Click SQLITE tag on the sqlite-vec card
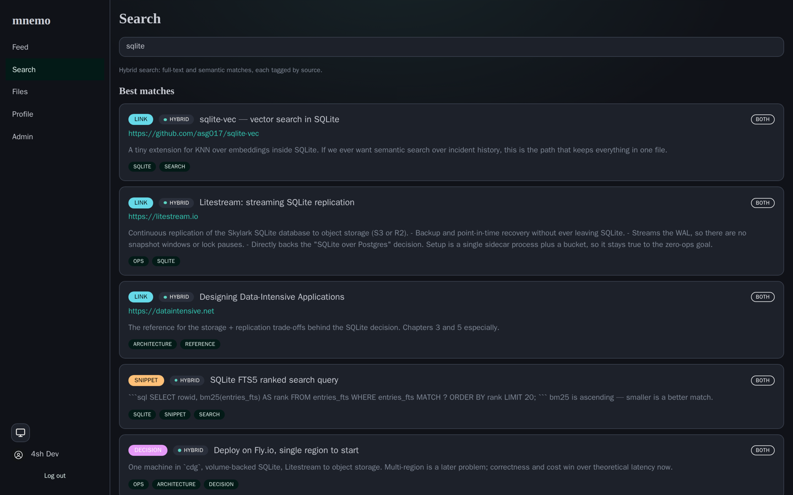Viewport: 793px width, 495px height. pos(142,167)
